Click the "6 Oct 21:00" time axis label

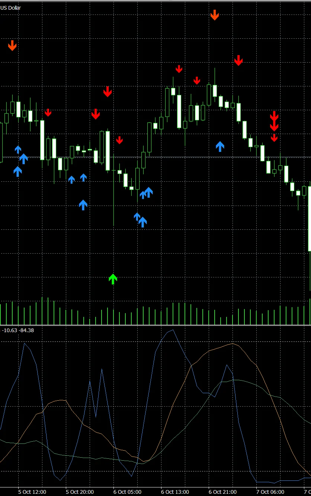[223, 492]
